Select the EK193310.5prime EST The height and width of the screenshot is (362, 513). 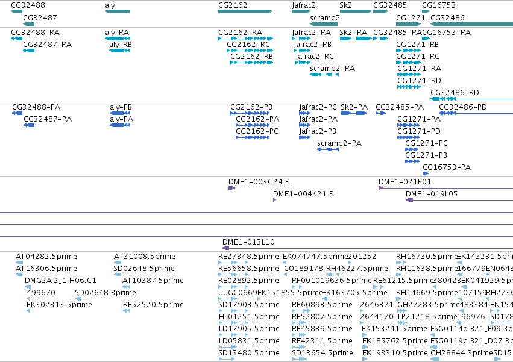coord(365,359)
